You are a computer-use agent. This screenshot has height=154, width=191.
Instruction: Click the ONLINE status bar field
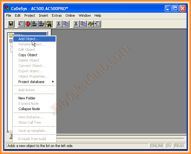157,146
